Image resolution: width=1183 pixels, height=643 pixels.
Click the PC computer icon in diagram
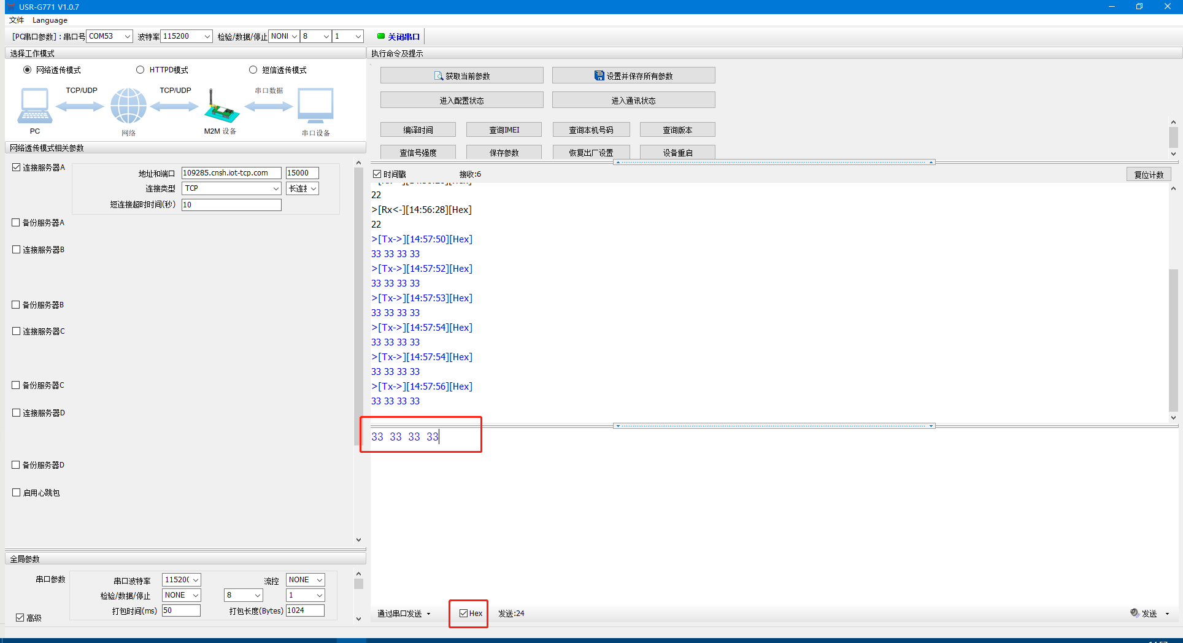(34, 106)
